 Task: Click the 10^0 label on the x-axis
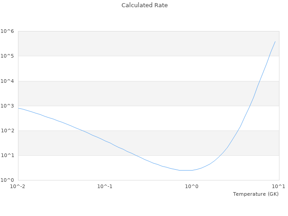pyautogui.click(x=192, y=186)
